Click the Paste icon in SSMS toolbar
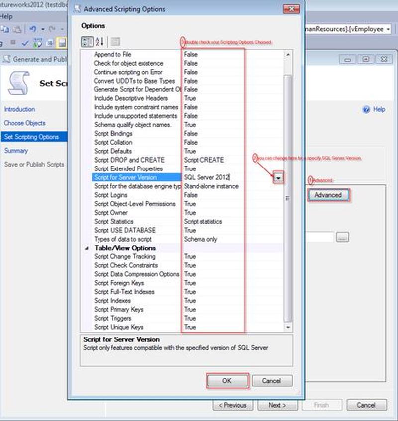398x421 pixels. pyautogui.click(x=17, y=29)
